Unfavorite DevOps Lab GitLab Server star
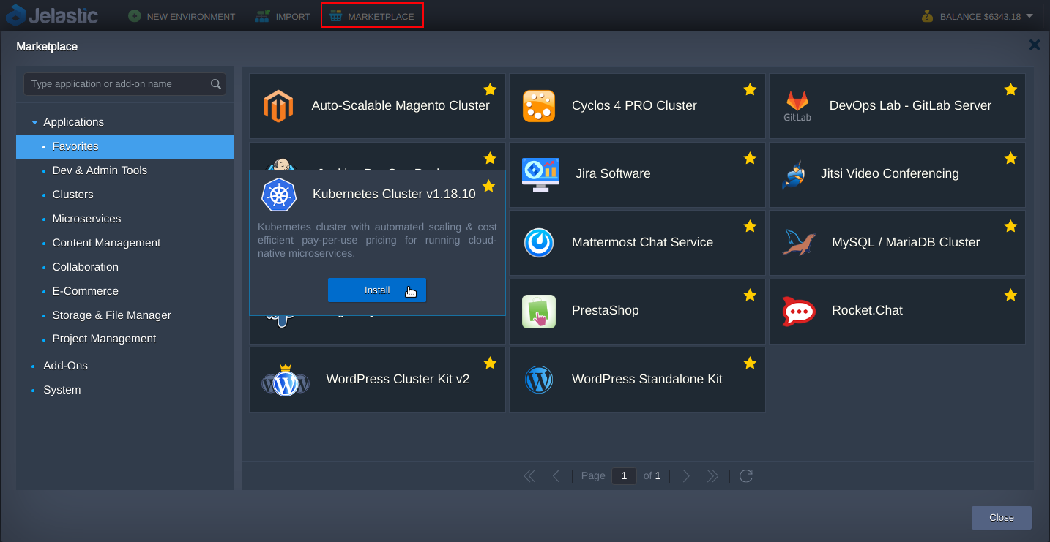1050x542 pixels. pos(1010,89)
